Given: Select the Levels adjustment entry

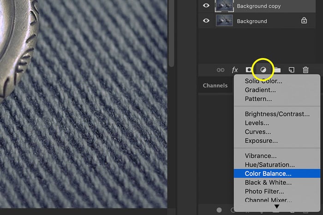Looking at the screenshot, I should (x=257, y=123).
